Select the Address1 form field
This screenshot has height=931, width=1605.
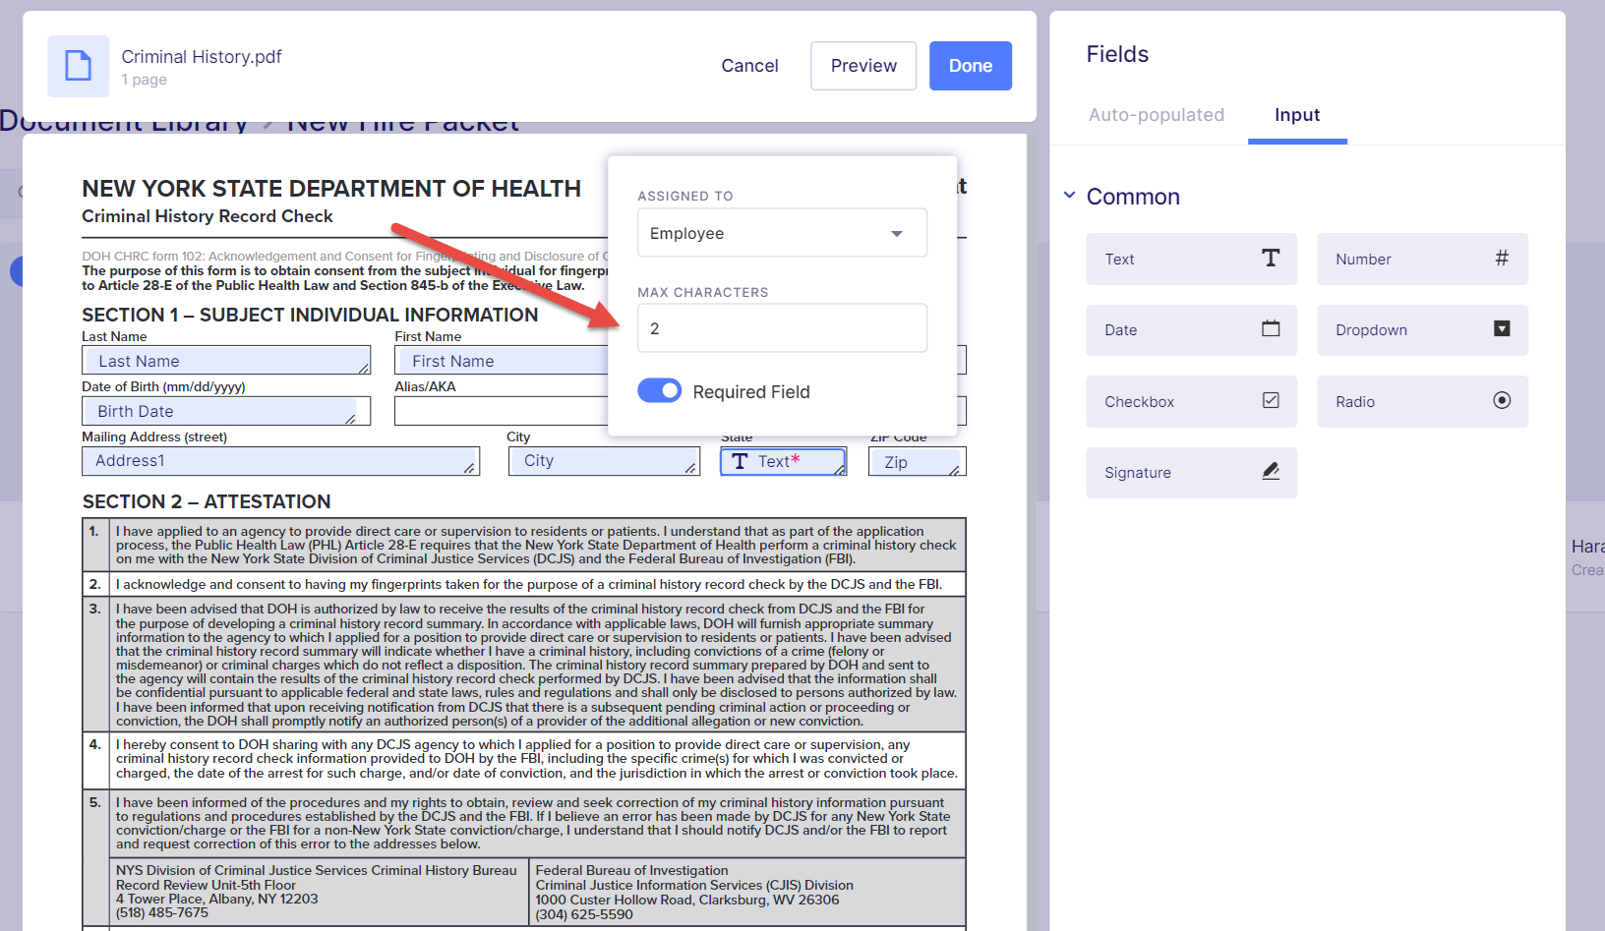pos(280,461)
